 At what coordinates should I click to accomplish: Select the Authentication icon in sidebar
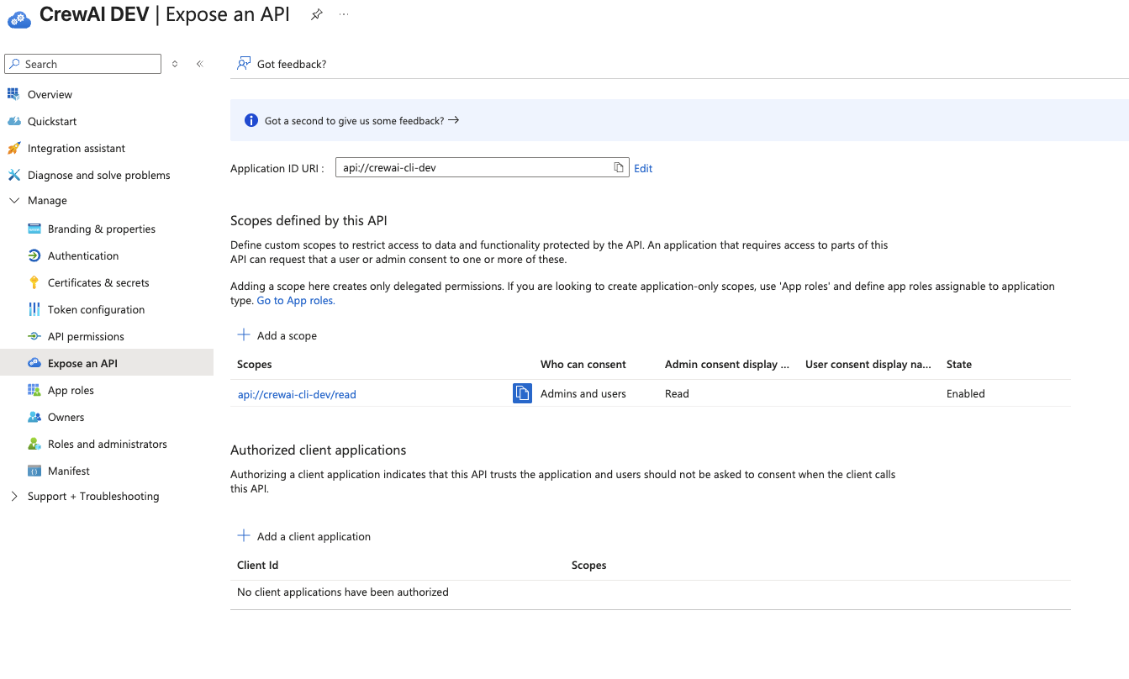[34, 255]
